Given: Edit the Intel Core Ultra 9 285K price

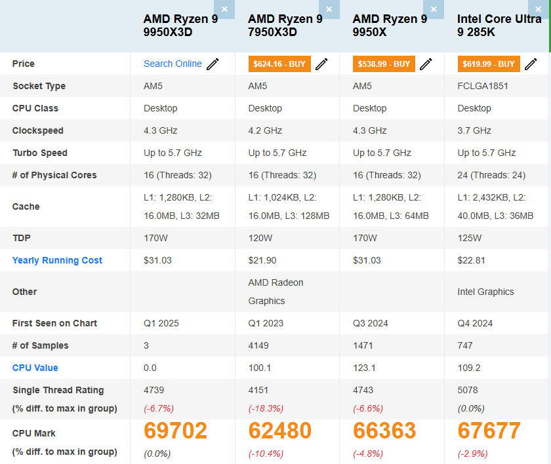Looking at the screenshot, I should (x=531, y=64).
